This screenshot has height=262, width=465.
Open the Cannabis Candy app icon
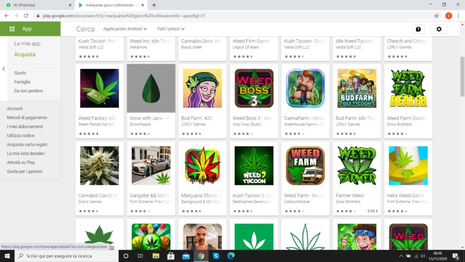click(99, 166)
